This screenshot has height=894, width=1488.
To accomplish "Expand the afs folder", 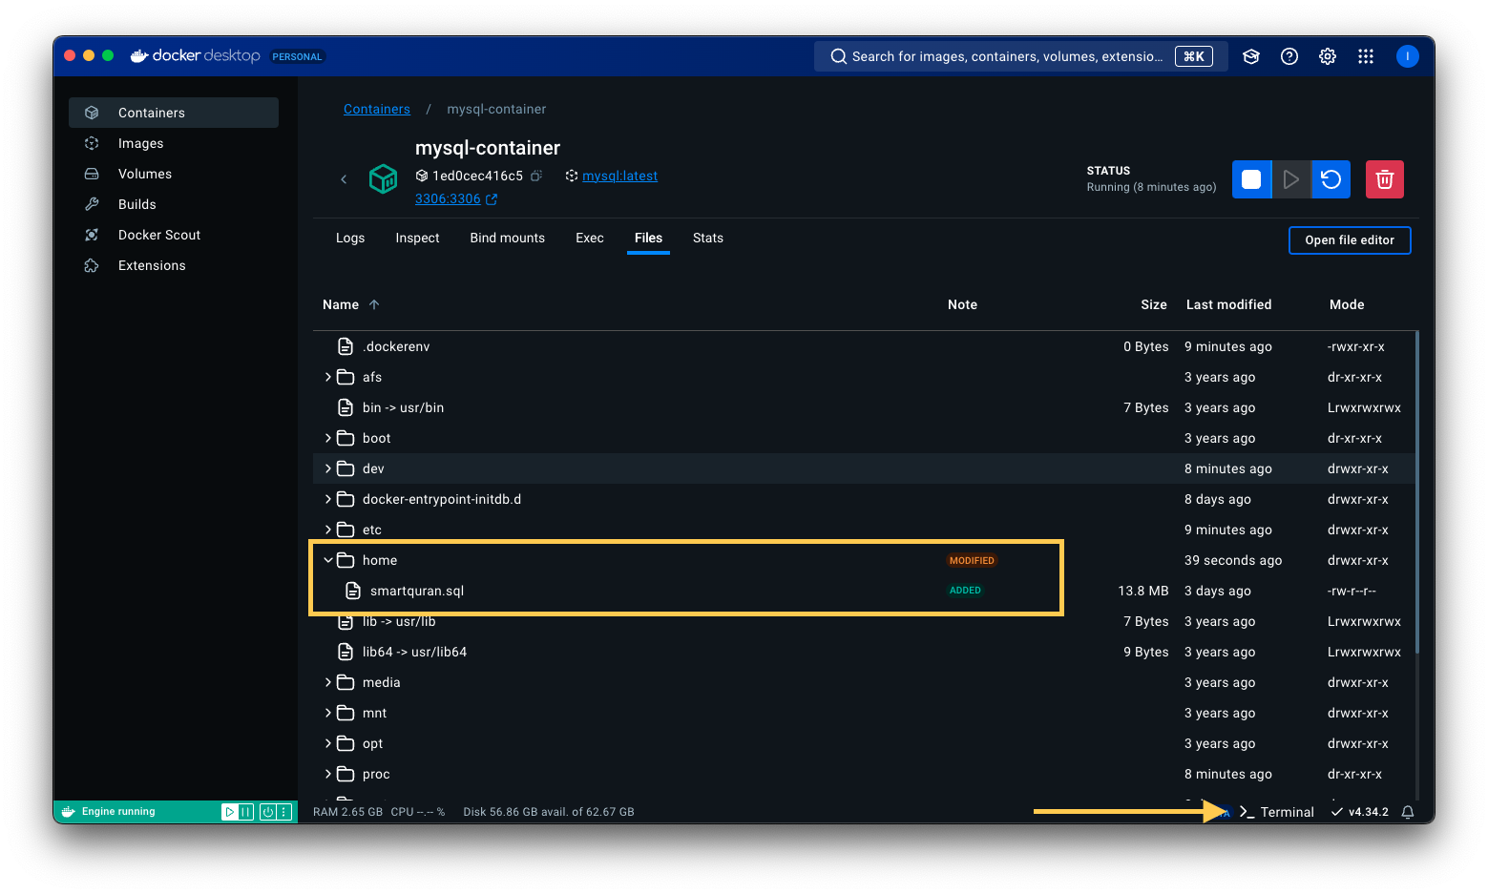I will point(328,377).
